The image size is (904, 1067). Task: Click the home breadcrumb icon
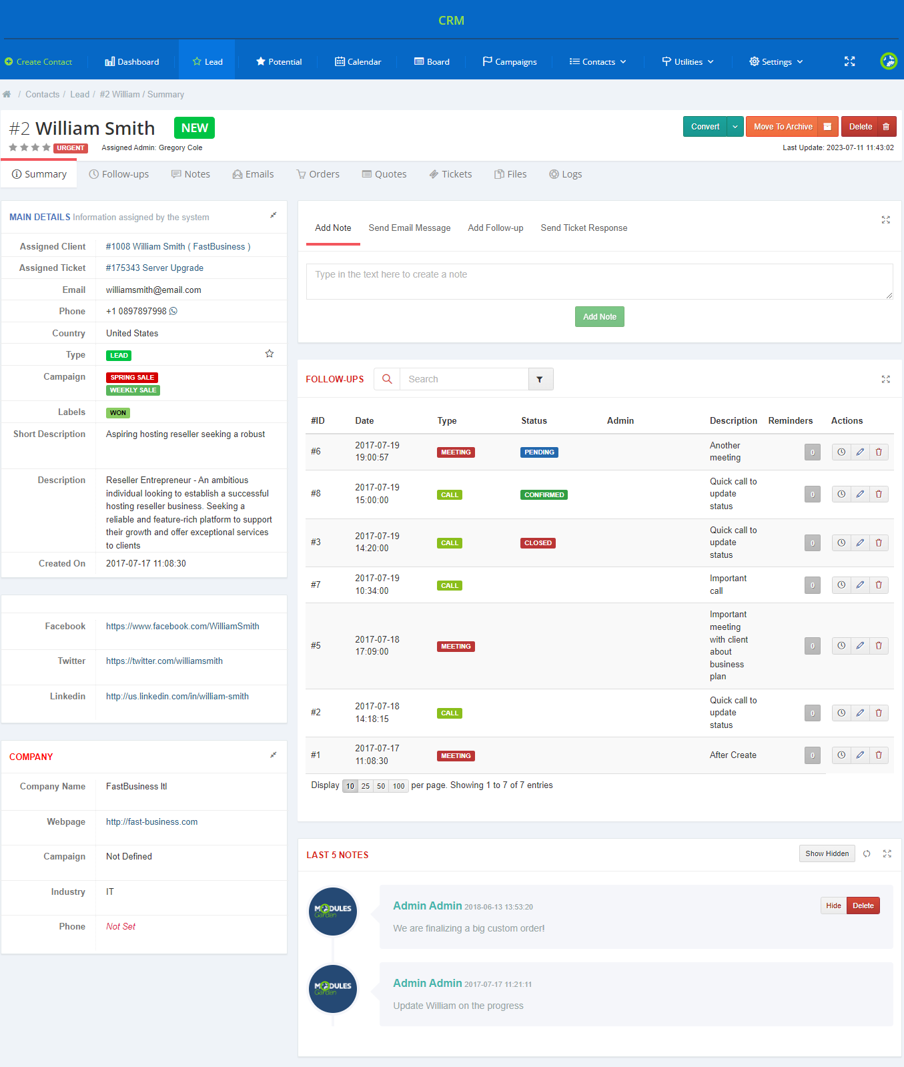[x=7, y=94]
